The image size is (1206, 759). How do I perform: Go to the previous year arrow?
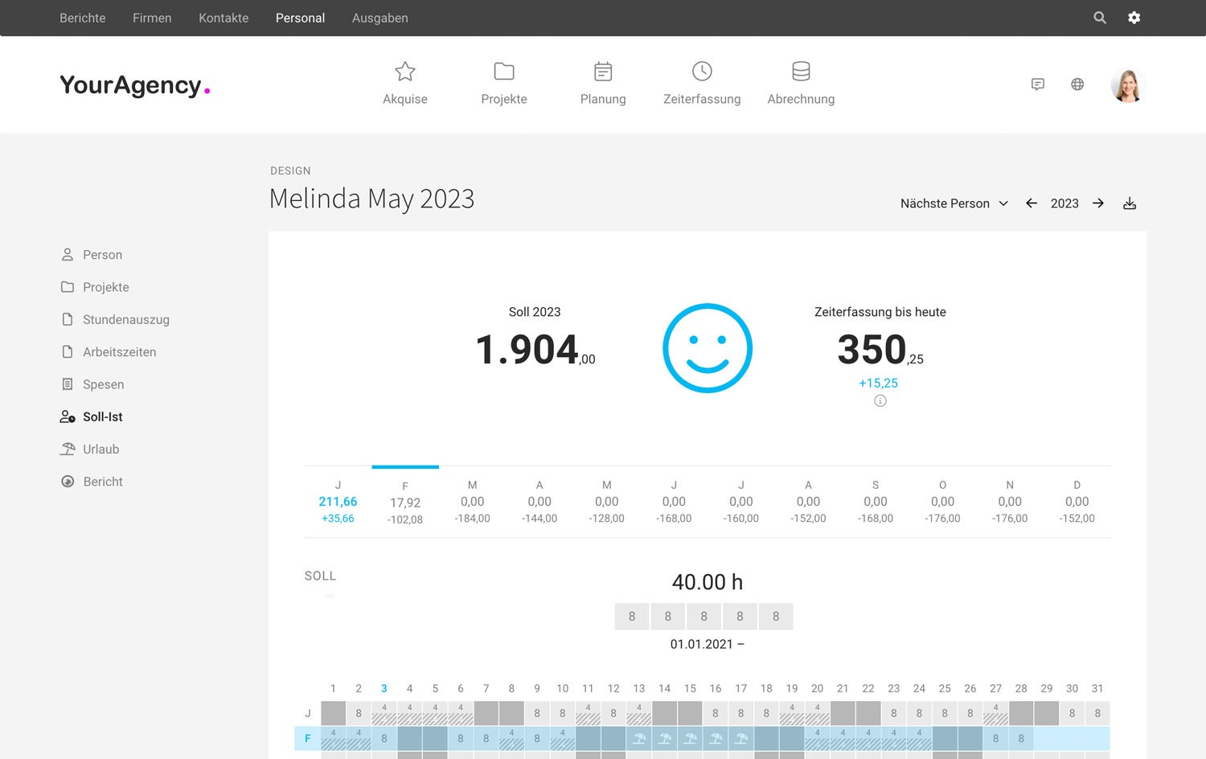pyautogui.click(x=1032, y=203)
